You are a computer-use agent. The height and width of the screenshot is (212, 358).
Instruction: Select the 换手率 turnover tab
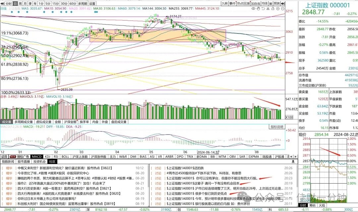coord(84,122)
